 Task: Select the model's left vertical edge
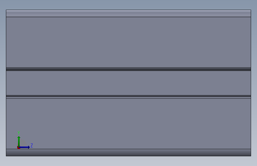click(x=6, y=83)
